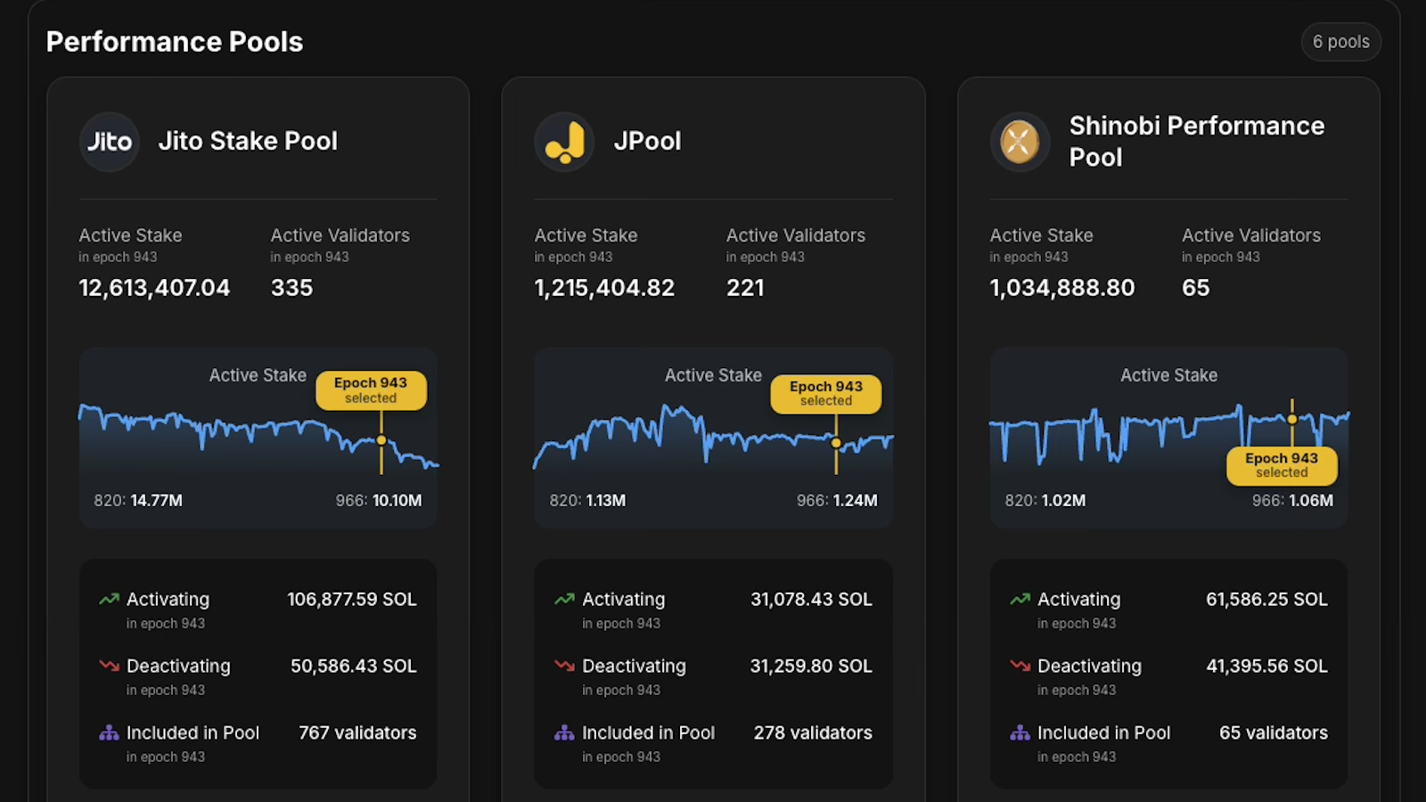The image size is (1426, 802).
Task: Click Jito's red Deactivating arrow icon
Action: tap(109, 666)
